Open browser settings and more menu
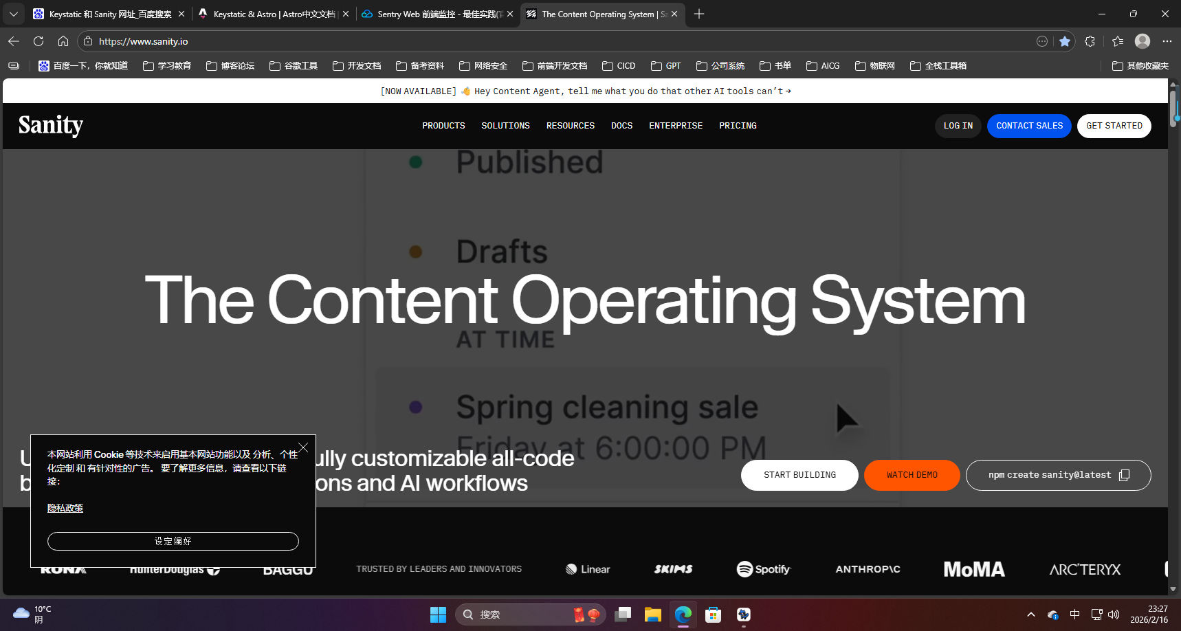The height and width of the screenshot is (631, 1181). click(1167, 41)
